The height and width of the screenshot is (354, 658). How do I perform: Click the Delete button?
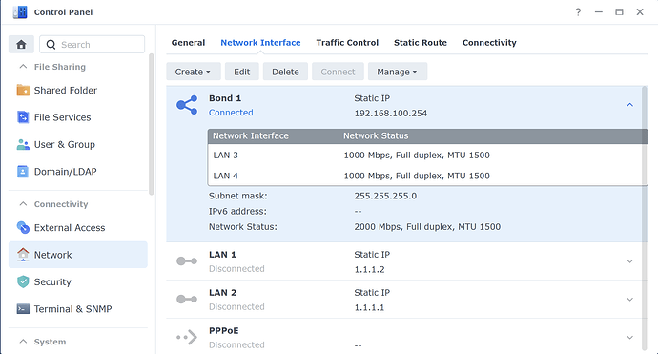(x=285, y=72)
